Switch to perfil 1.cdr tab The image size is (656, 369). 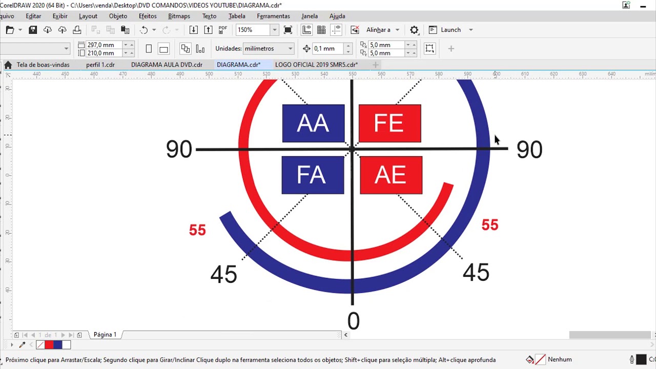coord(100,65)
